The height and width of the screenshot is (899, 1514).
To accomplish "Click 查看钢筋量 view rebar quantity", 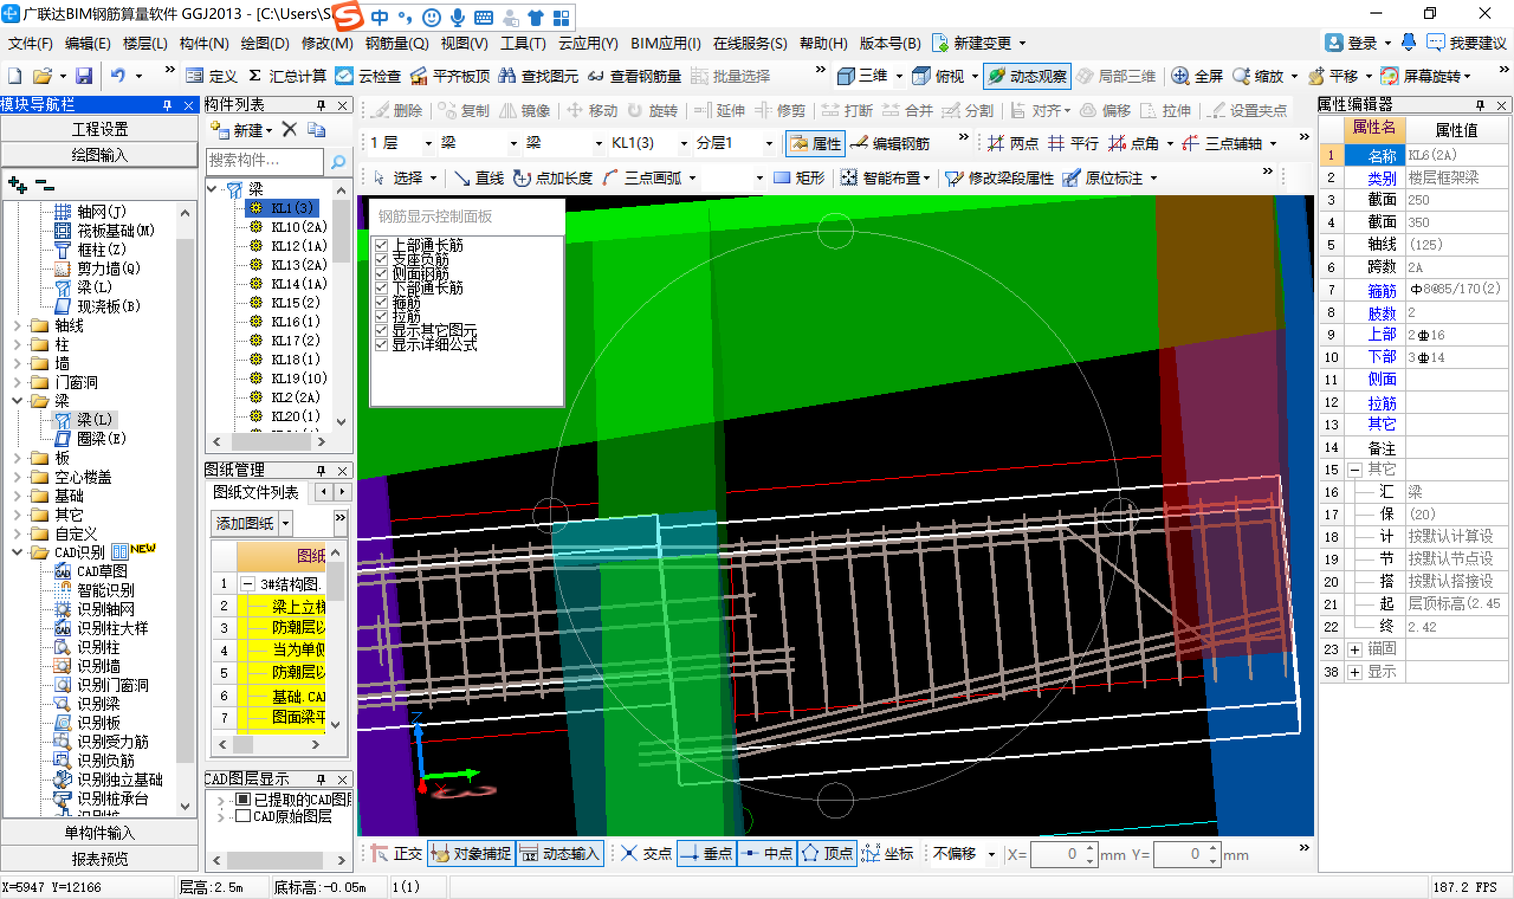I will coord(635,76).
